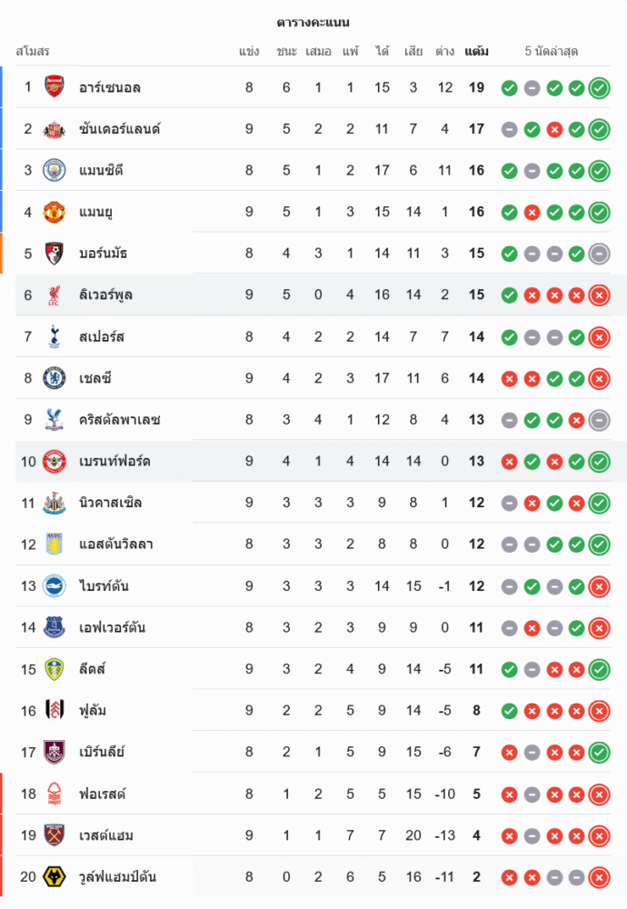Select the สเปอร์ส team name
Image resolution: width=627 pixels, height=909 pixels.
102,337
